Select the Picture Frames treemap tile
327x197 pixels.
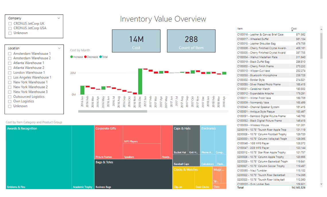tap(109, 142)
